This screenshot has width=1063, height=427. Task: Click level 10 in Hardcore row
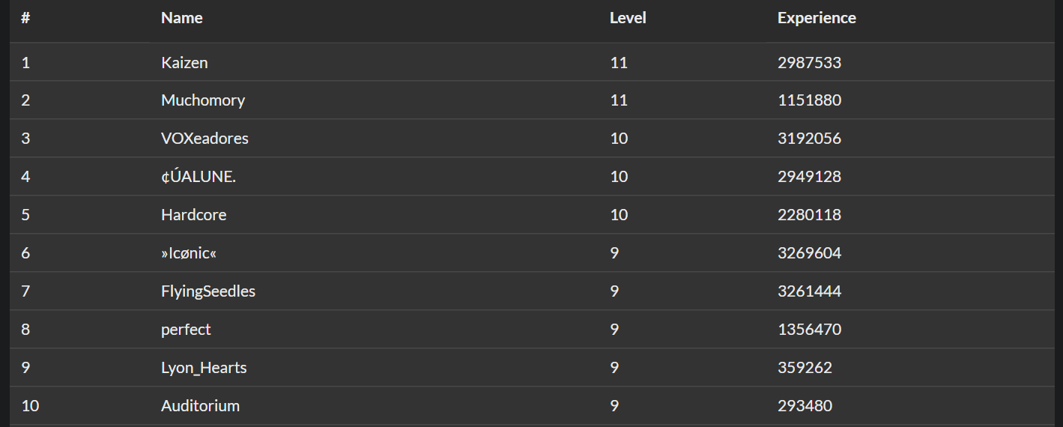tap(619, 215)
